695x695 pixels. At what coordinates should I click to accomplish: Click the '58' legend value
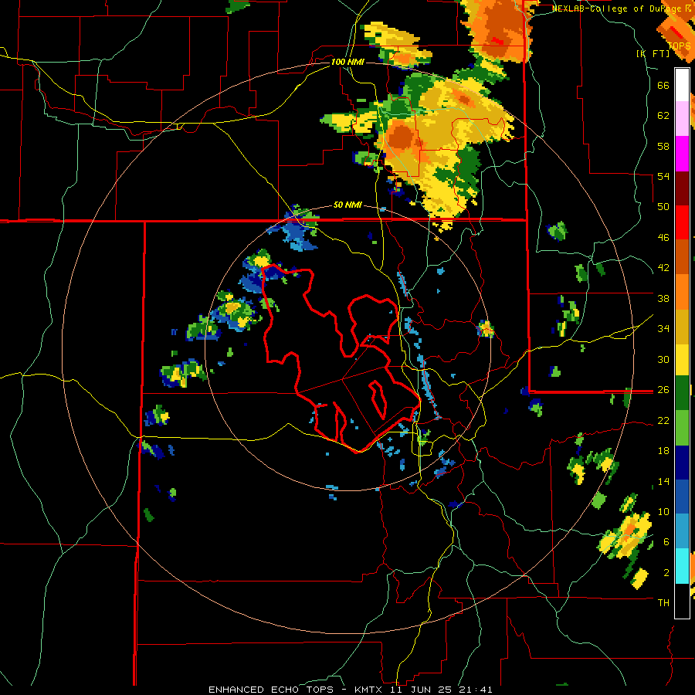coord(663,146)
